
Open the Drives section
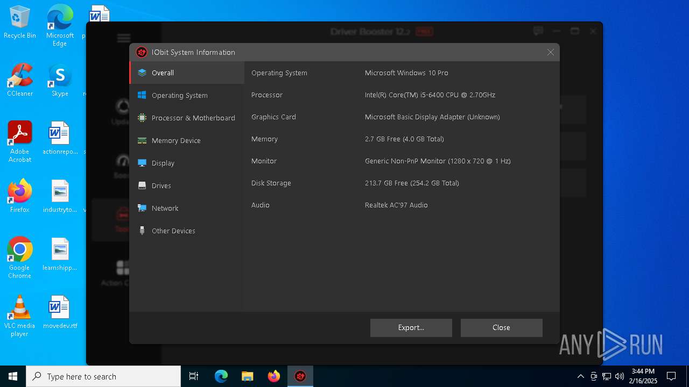click(x=187, y=185)
